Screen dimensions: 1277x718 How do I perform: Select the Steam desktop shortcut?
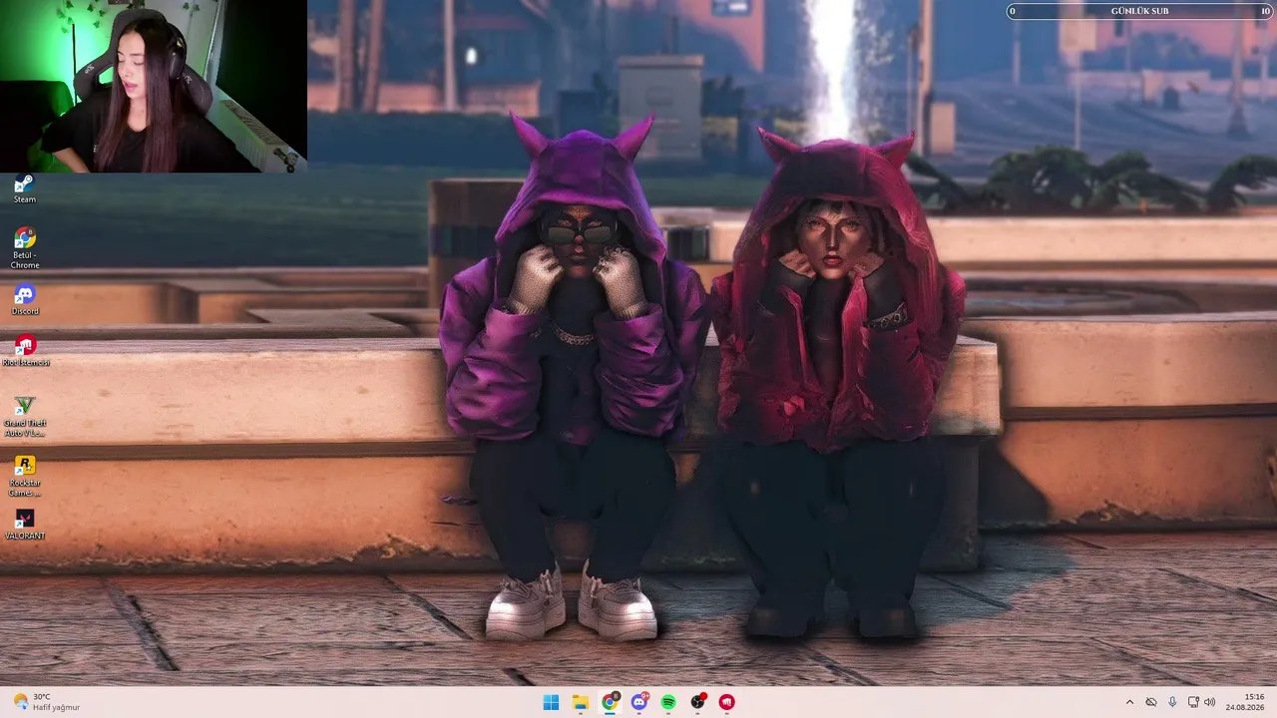[25, 188]
